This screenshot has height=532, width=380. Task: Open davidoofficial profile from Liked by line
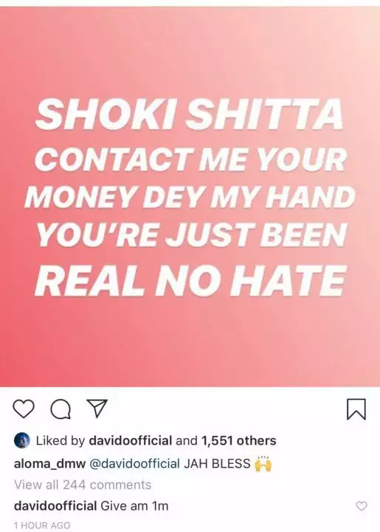tap(131, 440)
